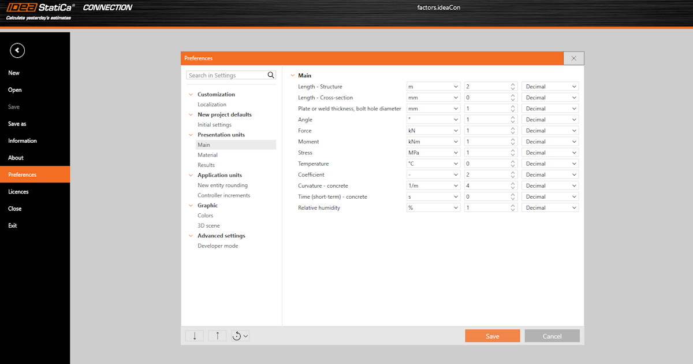
Task: Collapse the Presentation units tree group
Action: [x=191, y=135]
